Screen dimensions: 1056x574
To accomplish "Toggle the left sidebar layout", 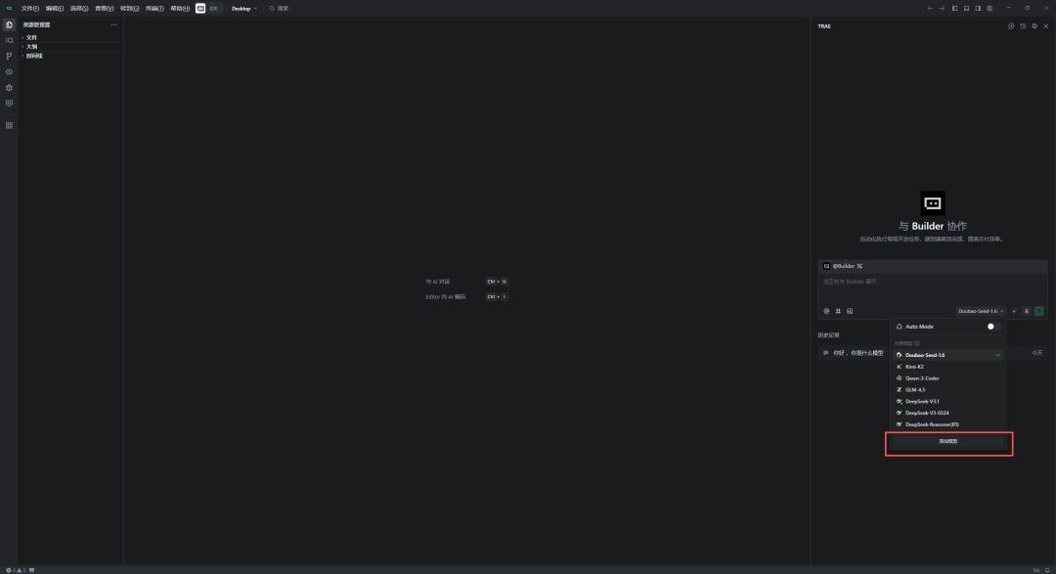I will (x=954, y=8).
